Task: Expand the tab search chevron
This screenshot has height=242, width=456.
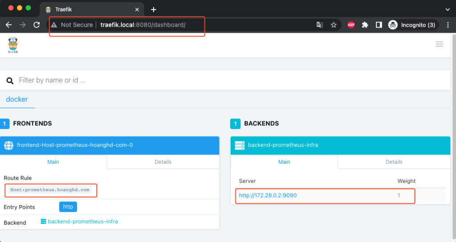Action: (x=448, y=10)
